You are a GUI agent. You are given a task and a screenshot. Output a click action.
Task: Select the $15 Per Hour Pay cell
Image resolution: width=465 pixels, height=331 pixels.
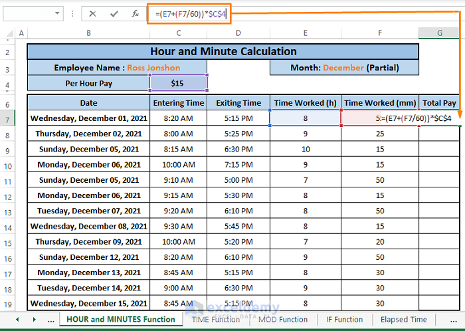point(178,83)
